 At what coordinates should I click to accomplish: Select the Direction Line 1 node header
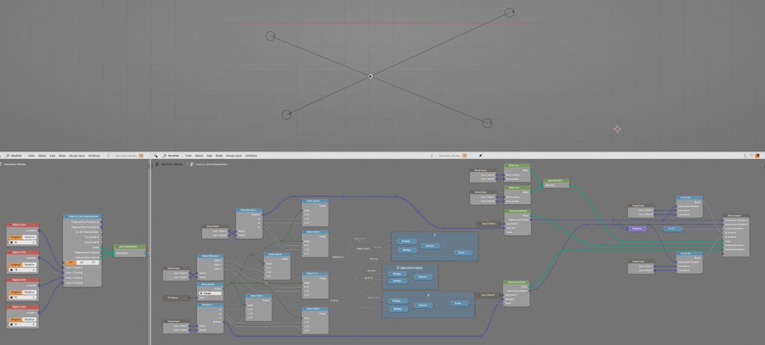249,210
